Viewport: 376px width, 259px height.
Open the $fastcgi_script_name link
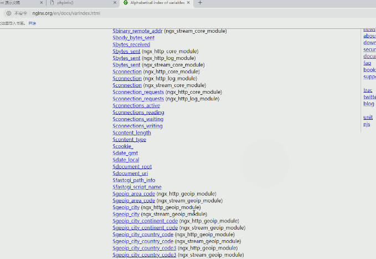pos(137,187)
